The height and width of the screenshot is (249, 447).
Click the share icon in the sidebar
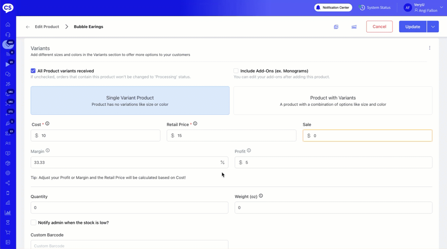[x=8, y=183]
